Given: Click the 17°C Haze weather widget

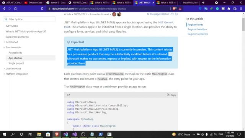Looking at the screenshot, I should (x=181, y=134).
